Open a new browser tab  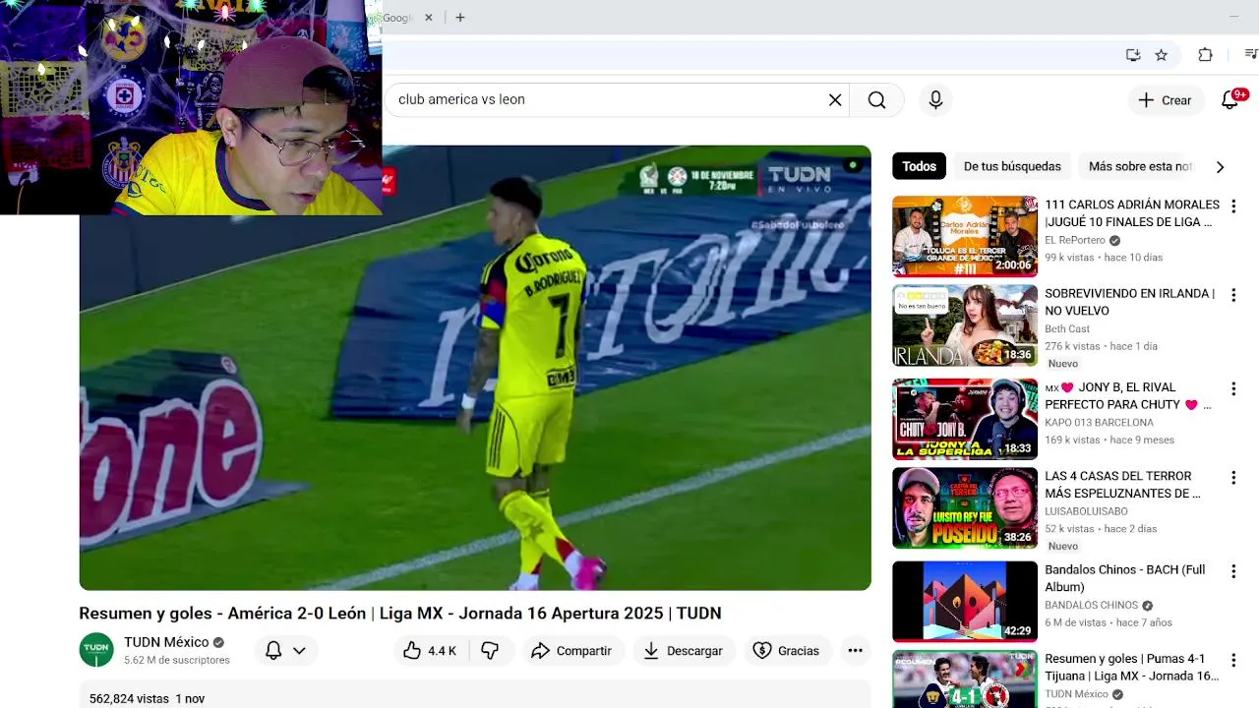(459, 18)
